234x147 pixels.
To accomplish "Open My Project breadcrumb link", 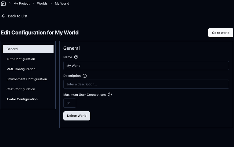I will (x=21, y=4).
